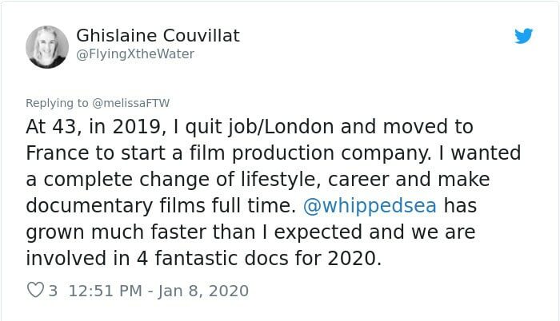Click the word 'lifestyle' in the tweet
560x321 pixels.
point(281,180)
